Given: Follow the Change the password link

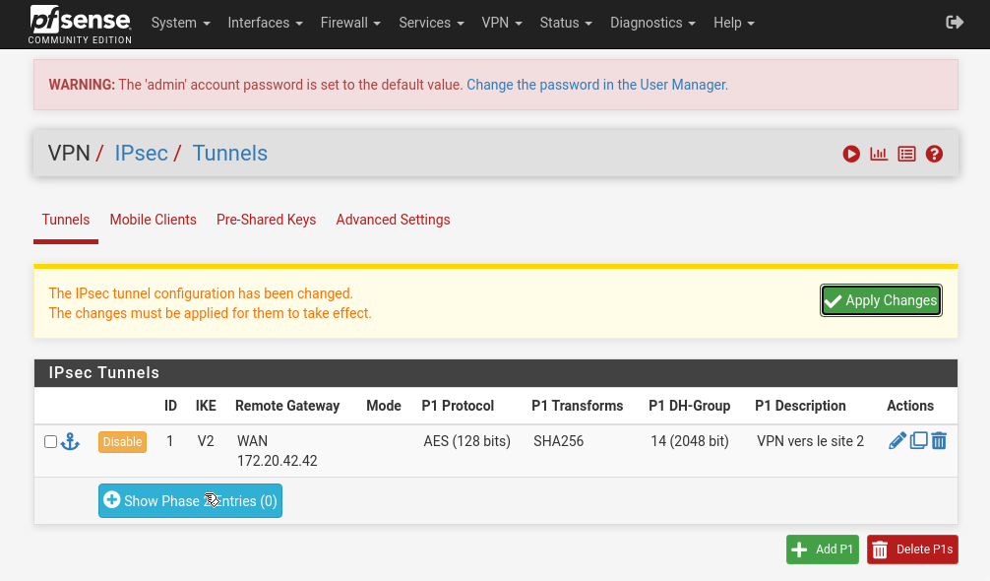Looking at the screenshot, I should pyautogui.click(x=596, y=85).
